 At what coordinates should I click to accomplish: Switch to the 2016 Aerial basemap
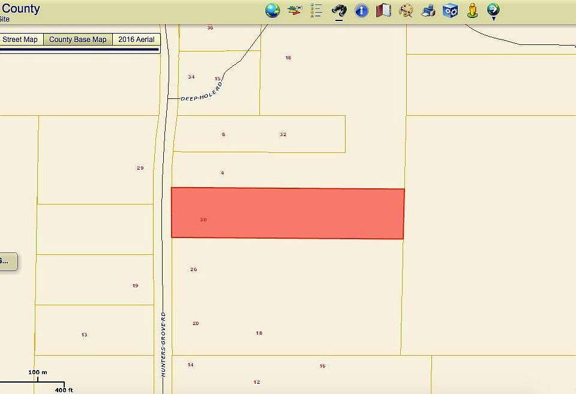[136, 40]
